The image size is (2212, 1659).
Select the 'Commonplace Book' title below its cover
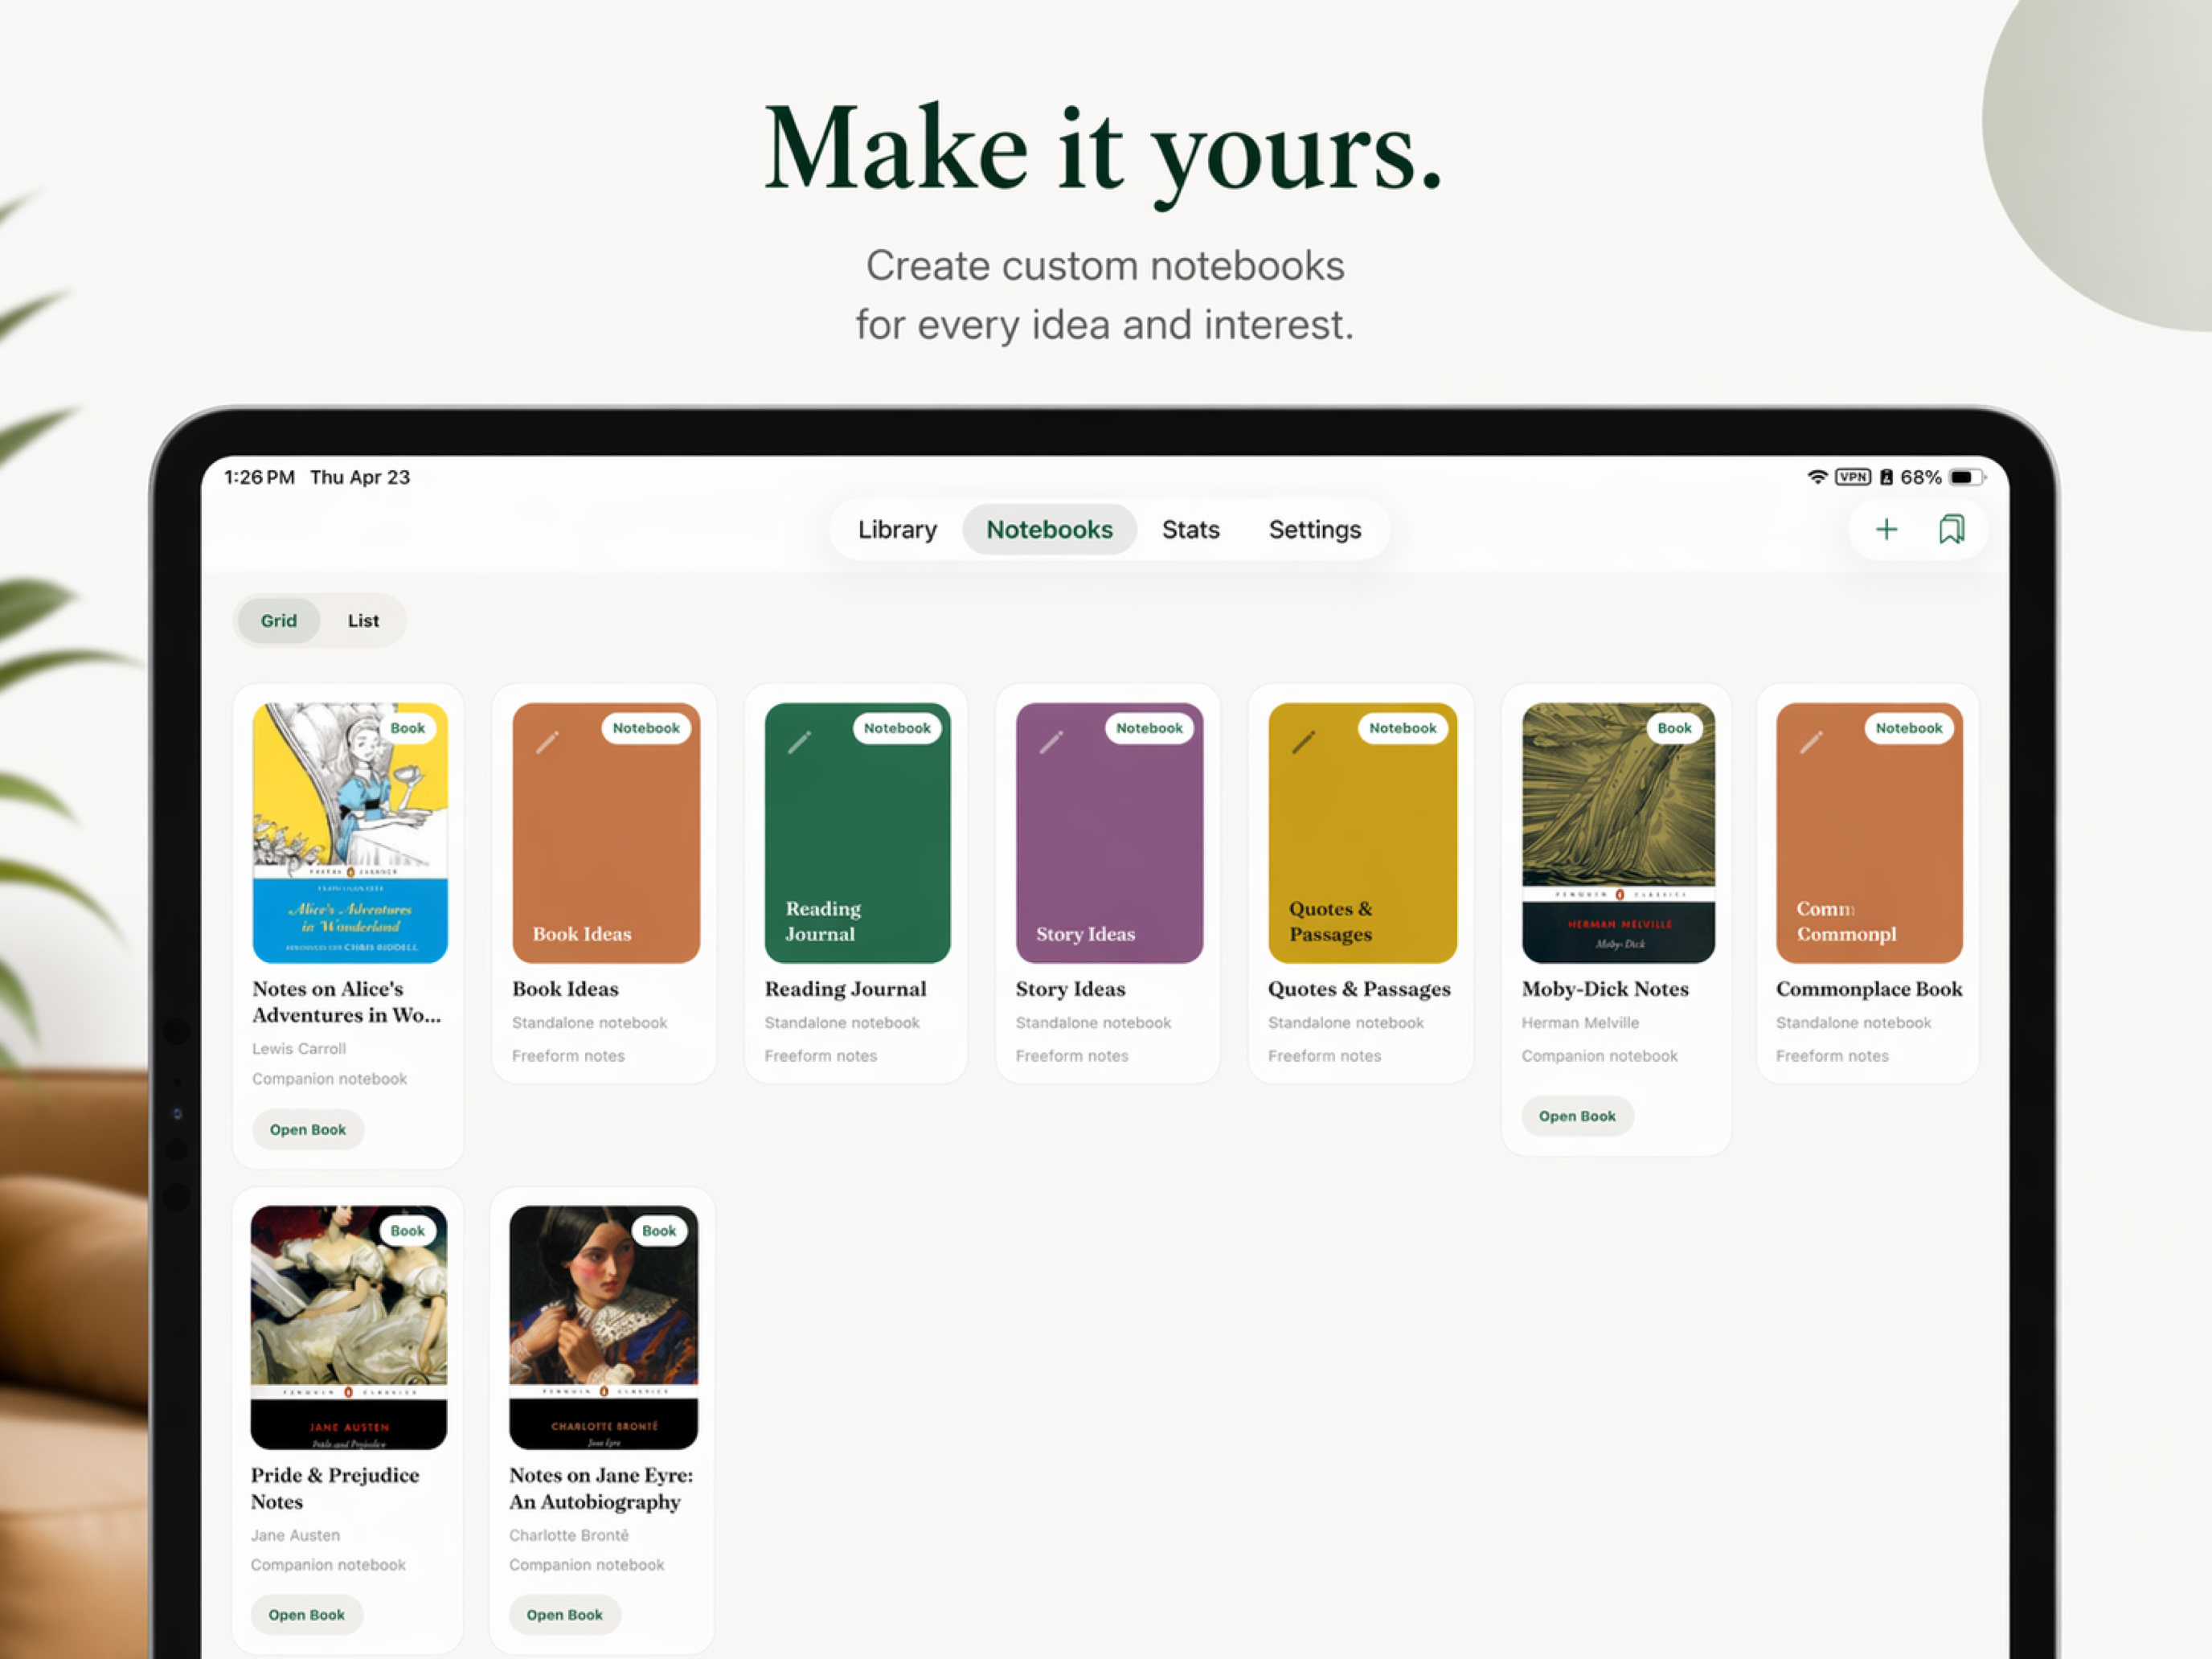coord(1869,989)
